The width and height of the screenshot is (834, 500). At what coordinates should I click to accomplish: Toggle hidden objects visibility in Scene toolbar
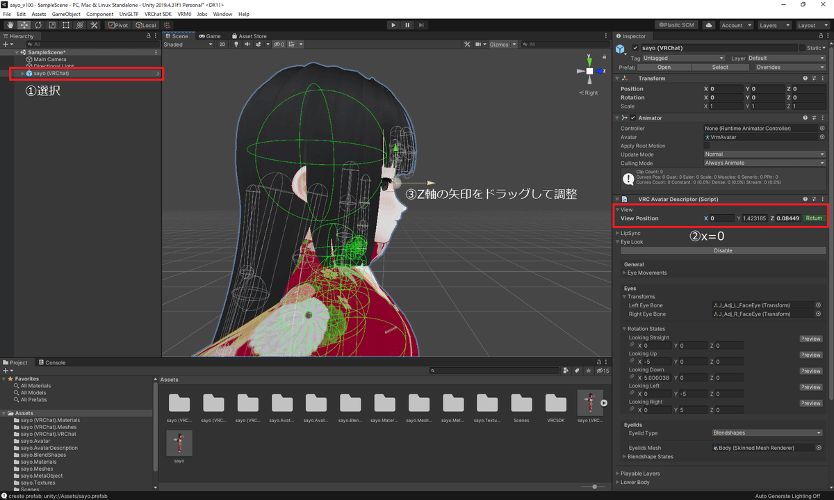coord(278,45)
